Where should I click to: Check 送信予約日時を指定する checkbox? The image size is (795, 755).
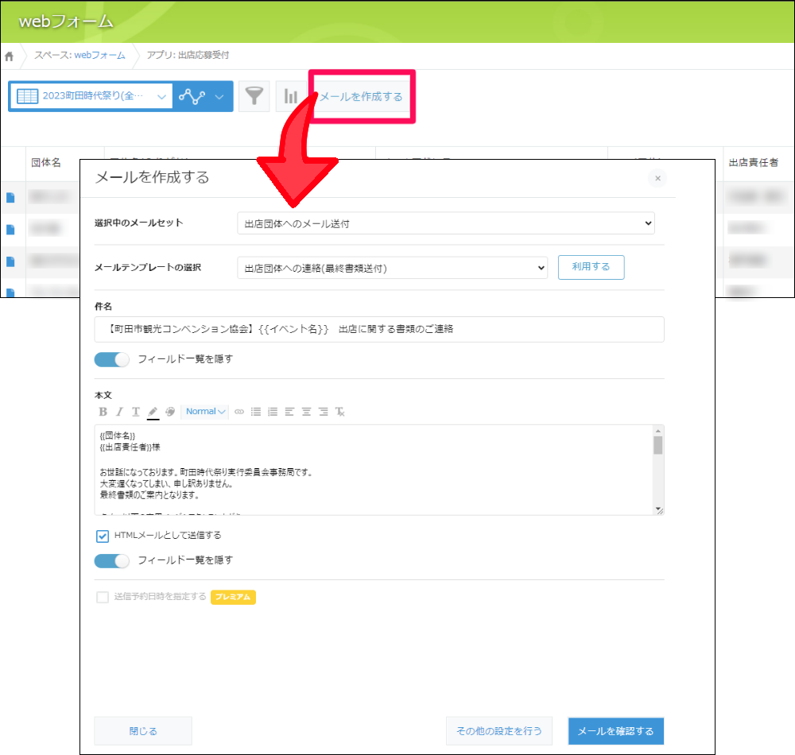coord(103,597)
